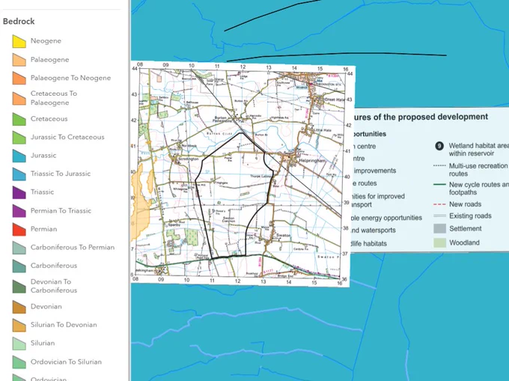The height and width of the screenshot is (381, 509).
Task: Click the Cretaceous To Palaeogene label
Action: pos(54,98)
